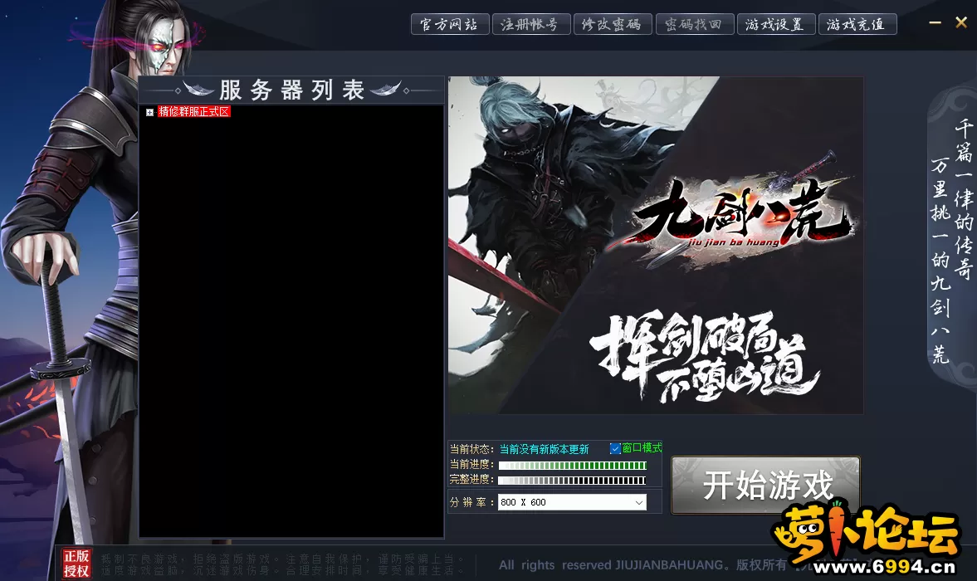
Task: Minimize the launcher window
Action: [935, 22]
